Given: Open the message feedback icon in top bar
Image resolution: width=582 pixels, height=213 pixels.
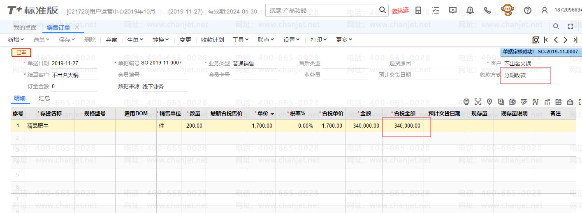Looking at the screenshot, I should pyautogui.click(x=453, y=10).
